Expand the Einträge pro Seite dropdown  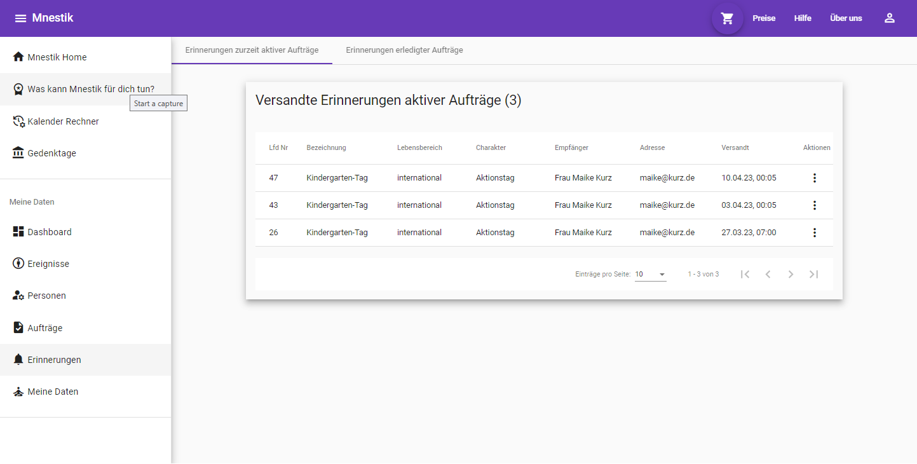[x=650, y=275]
